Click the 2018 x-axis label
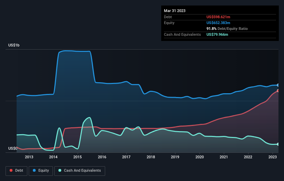 coord(151,157)
